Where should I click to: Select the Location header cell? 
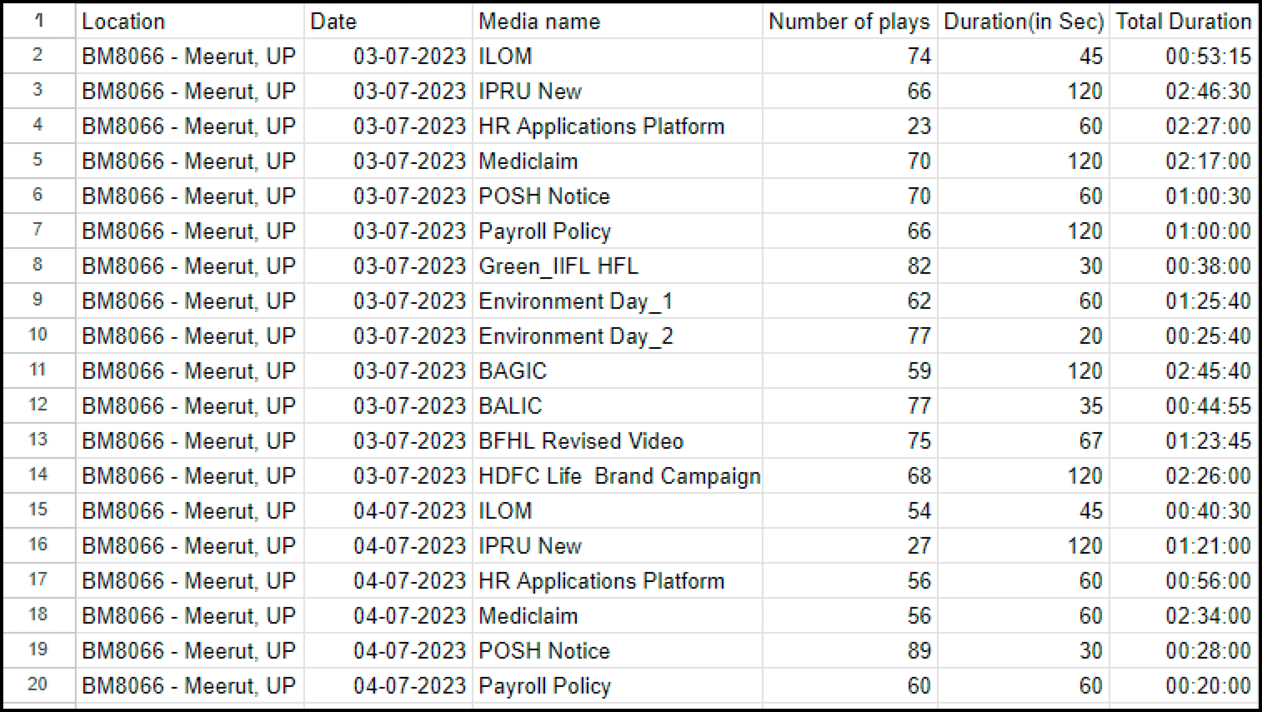click(190, 21)
